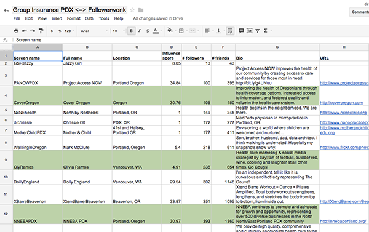The height and width of the screenshot is (232, 369).
Task: Toggle wrap text button
Action: point(230,31)
